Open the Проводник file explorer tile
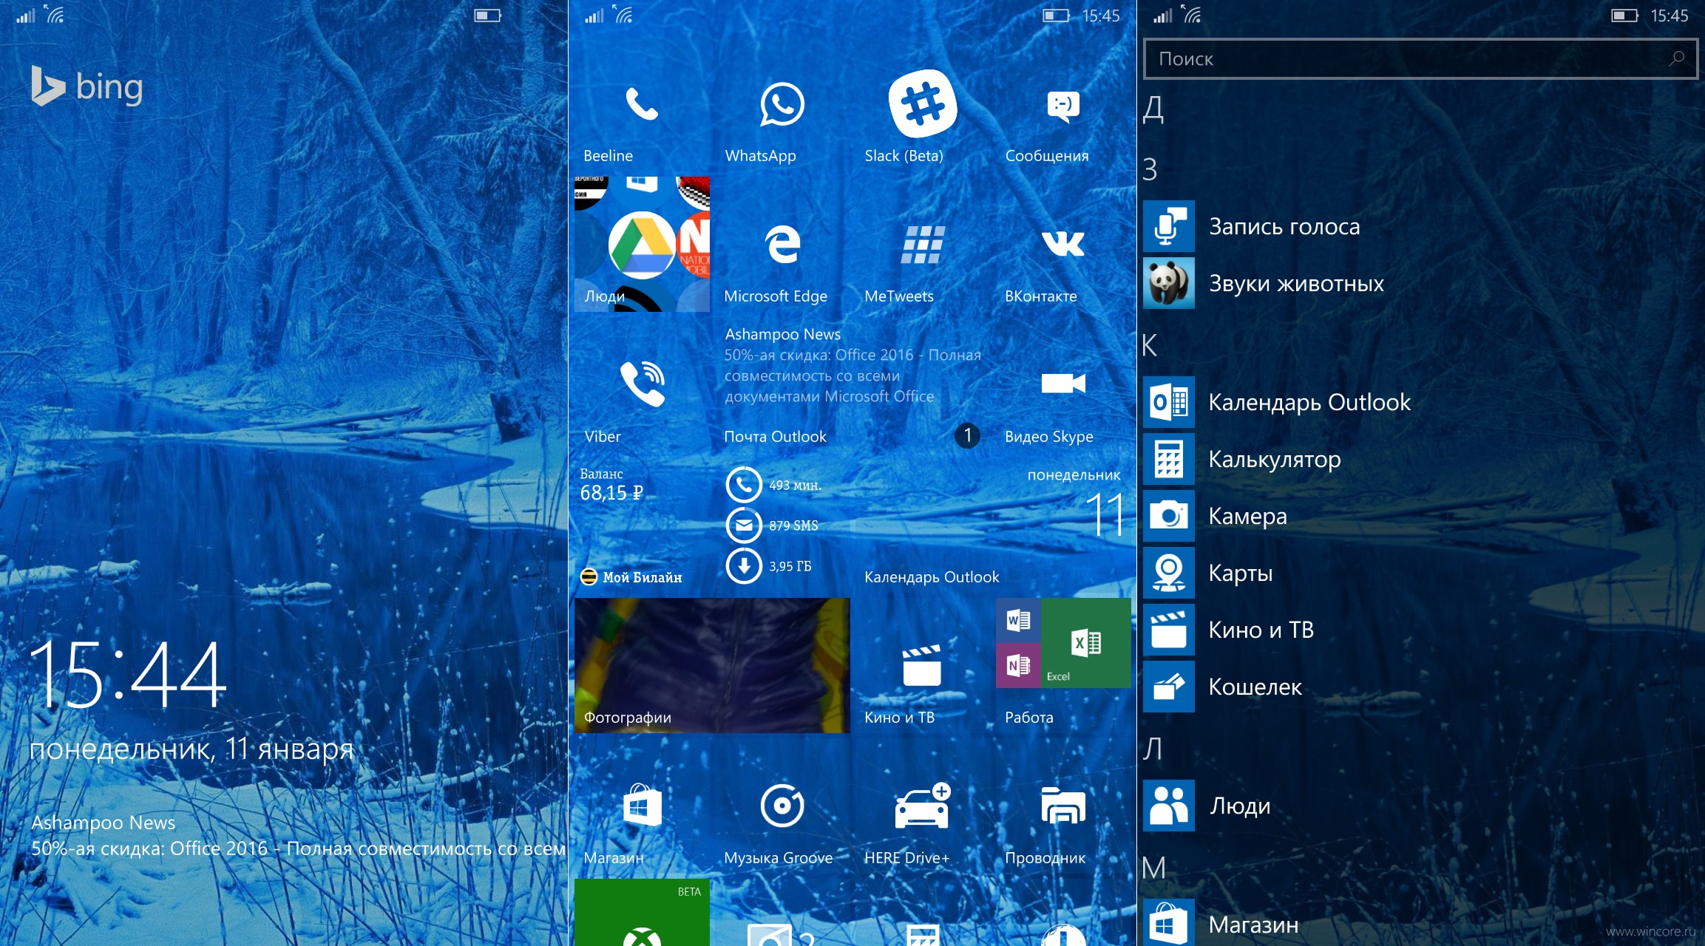 (1063, 806)
